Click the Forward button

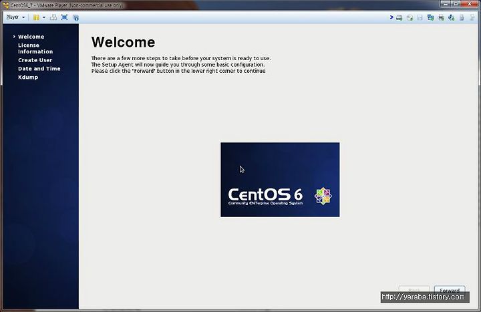450,289
